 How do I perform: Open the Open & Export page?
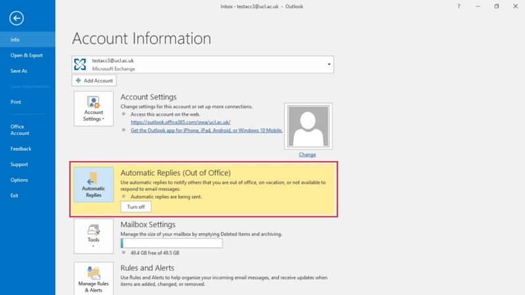(x=28, y=55)
